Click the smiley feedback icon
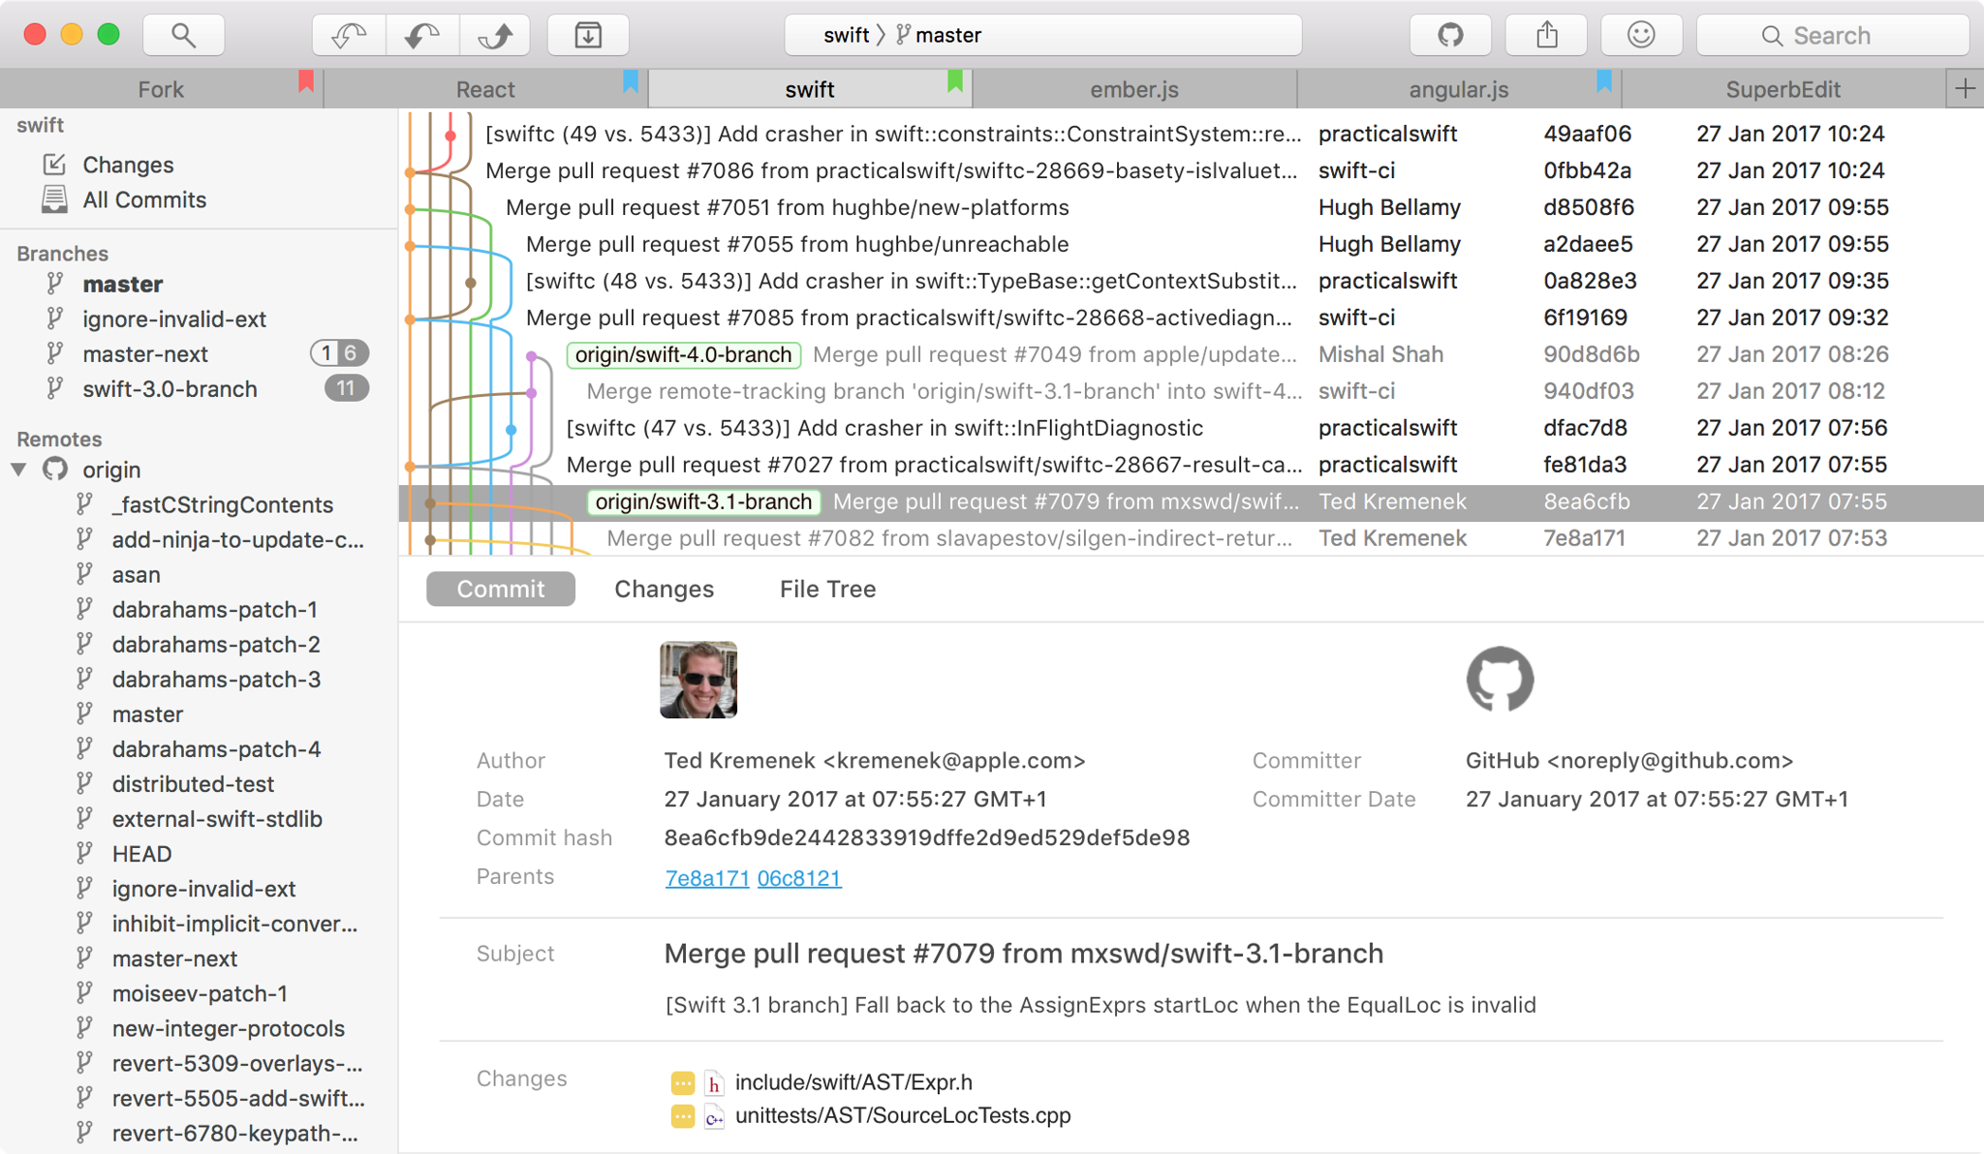This screenshot has width=1984, height=1154. [1641, 36]
